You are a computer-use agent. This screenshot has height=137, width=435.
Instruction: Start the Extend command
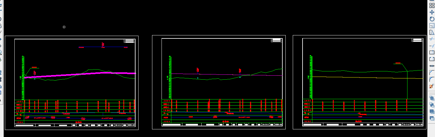(x=432, y=46)
